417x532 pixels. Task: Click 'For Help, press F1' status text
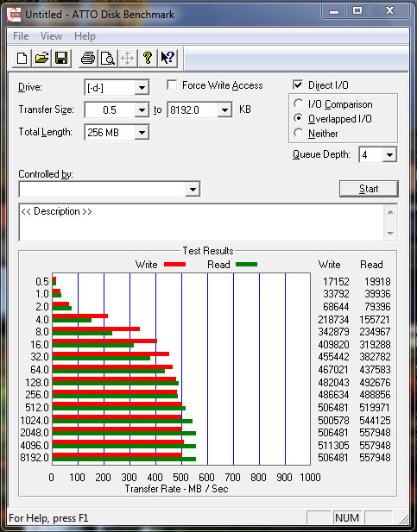click(48, 518)
